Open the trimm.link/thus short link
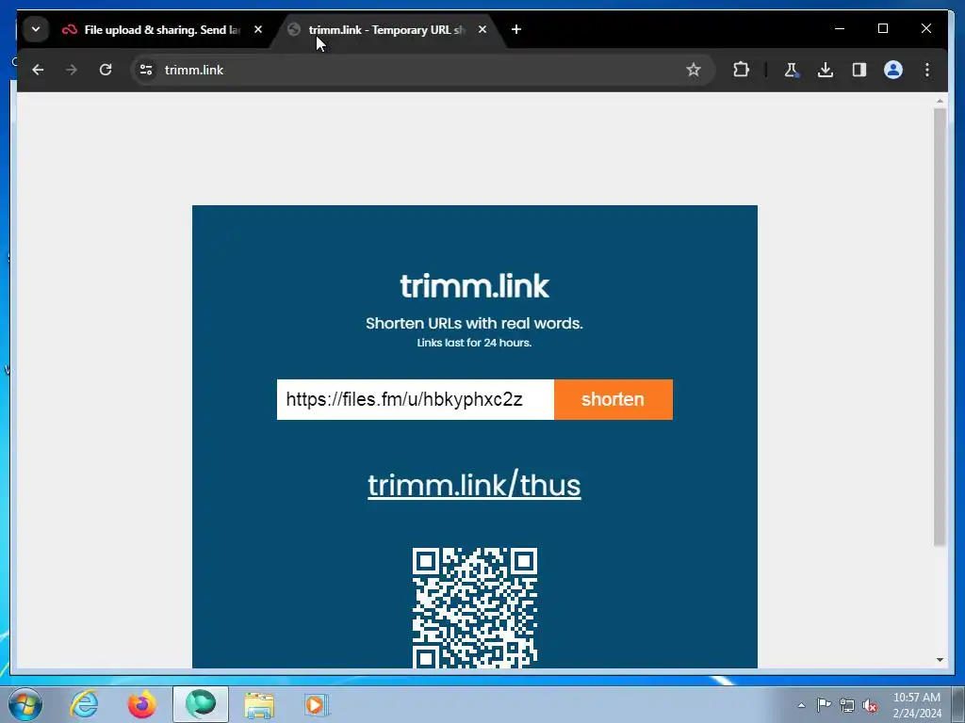 pos(475,485)
